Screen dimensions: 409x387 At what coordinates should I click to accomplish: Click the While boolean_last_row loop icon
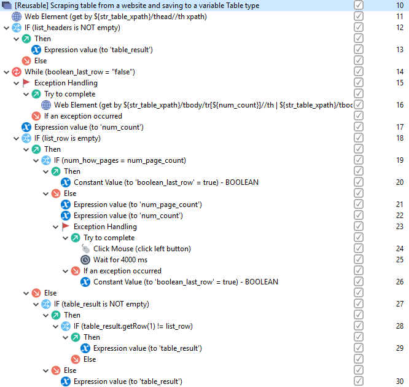17,72
